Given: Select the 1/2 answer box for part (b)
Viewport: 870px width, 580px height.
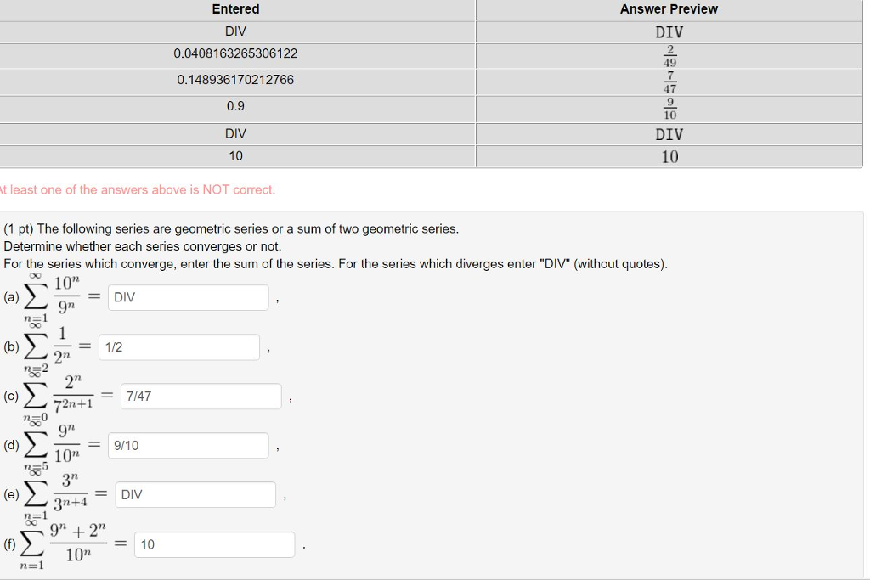Looking at the screenshot, I should coord(179,346).
